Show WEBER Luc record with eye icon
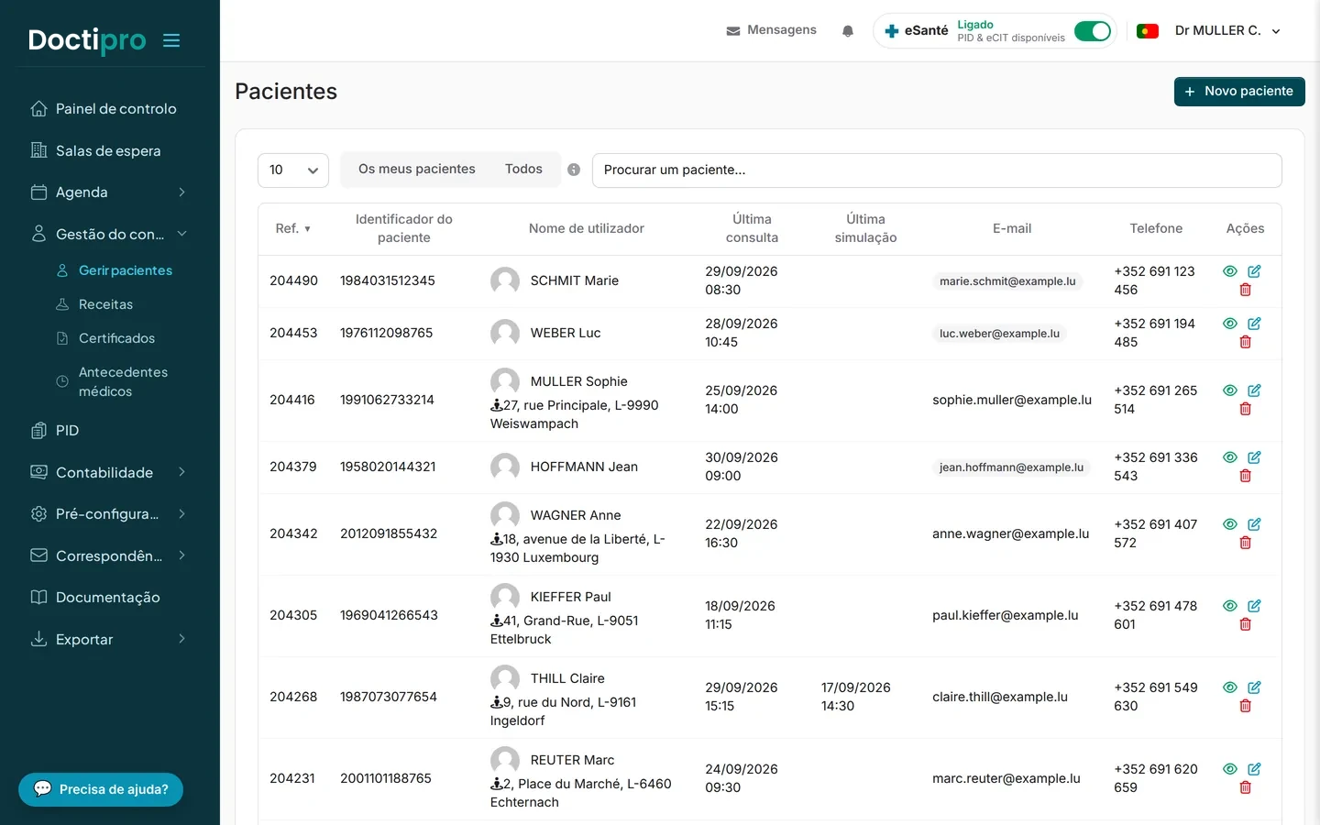Viewport: 1320px width, 825px height. pos(1230,324)
